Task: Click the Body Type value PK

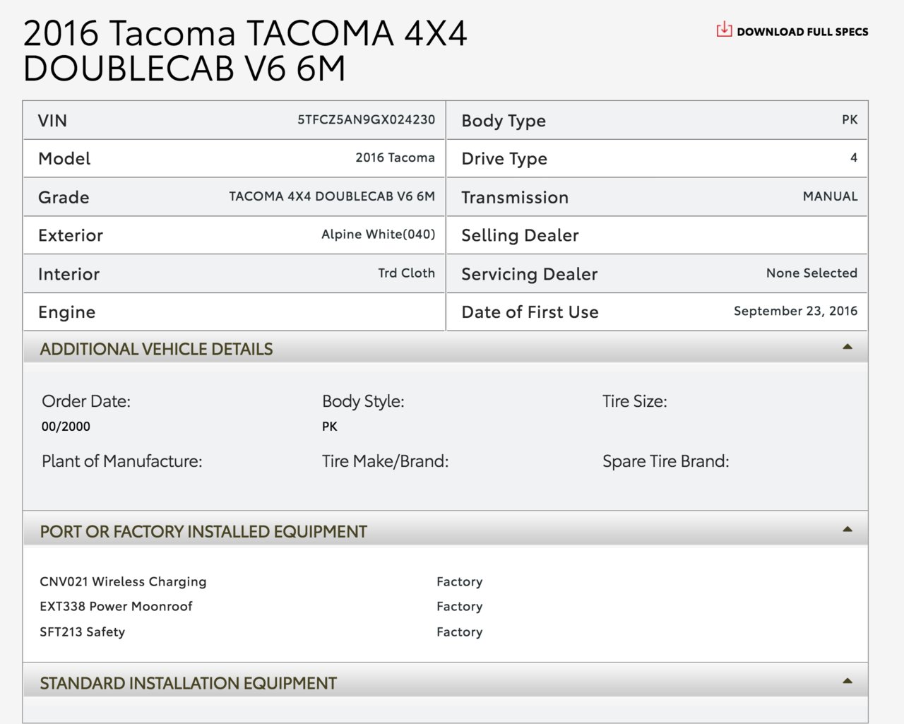Action: click(x=850, y=119)
